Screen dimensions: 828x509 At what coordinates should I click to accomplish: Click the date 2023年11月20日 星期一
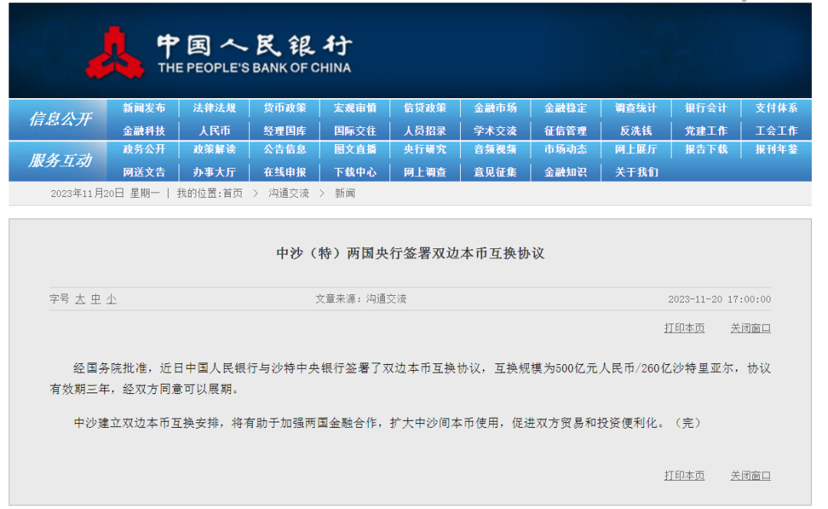point(105,193)
